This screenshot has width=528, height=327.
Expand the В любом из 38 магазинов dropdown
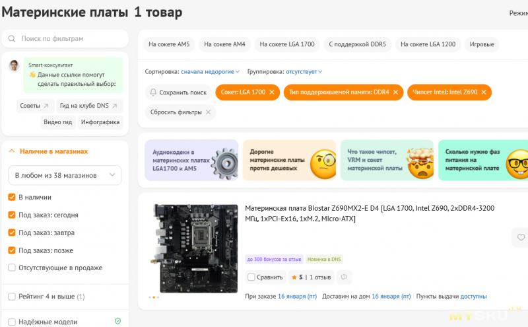click(x=65, y=175)
